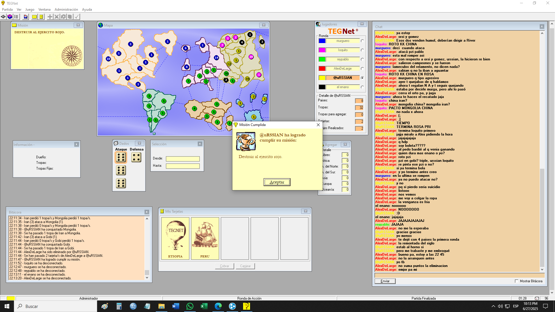
Task: Close the Misión Cumplida dialog
Action: point(318,125)
